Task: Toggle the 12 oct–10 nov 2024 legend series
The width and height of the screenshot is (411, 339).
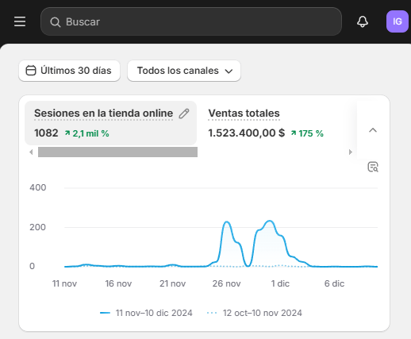Action: click(254, 313)
